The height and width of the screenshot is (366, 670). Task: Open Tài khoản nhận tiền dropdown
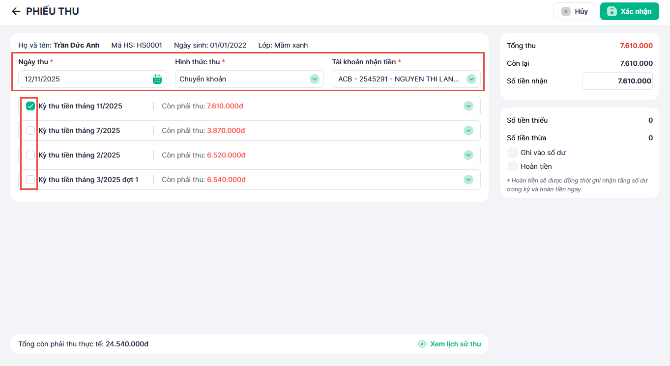click(x=471, y=79)
